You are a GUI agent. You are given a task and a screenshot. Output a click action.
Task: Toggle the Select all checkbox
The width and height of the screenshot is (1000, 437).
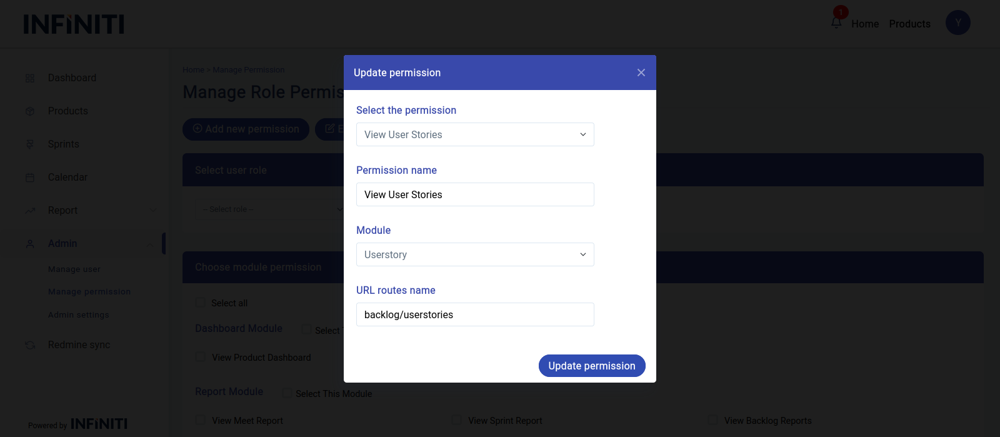click(201, 303)
